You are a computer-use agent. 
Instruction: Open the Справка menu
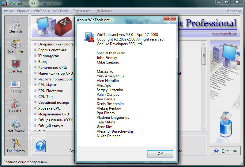pyautogui.click(x=234, y=11)
